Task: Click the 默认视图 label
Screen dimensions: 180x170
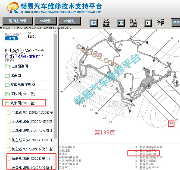Action: pyautogui.click(x=134, y=23)
